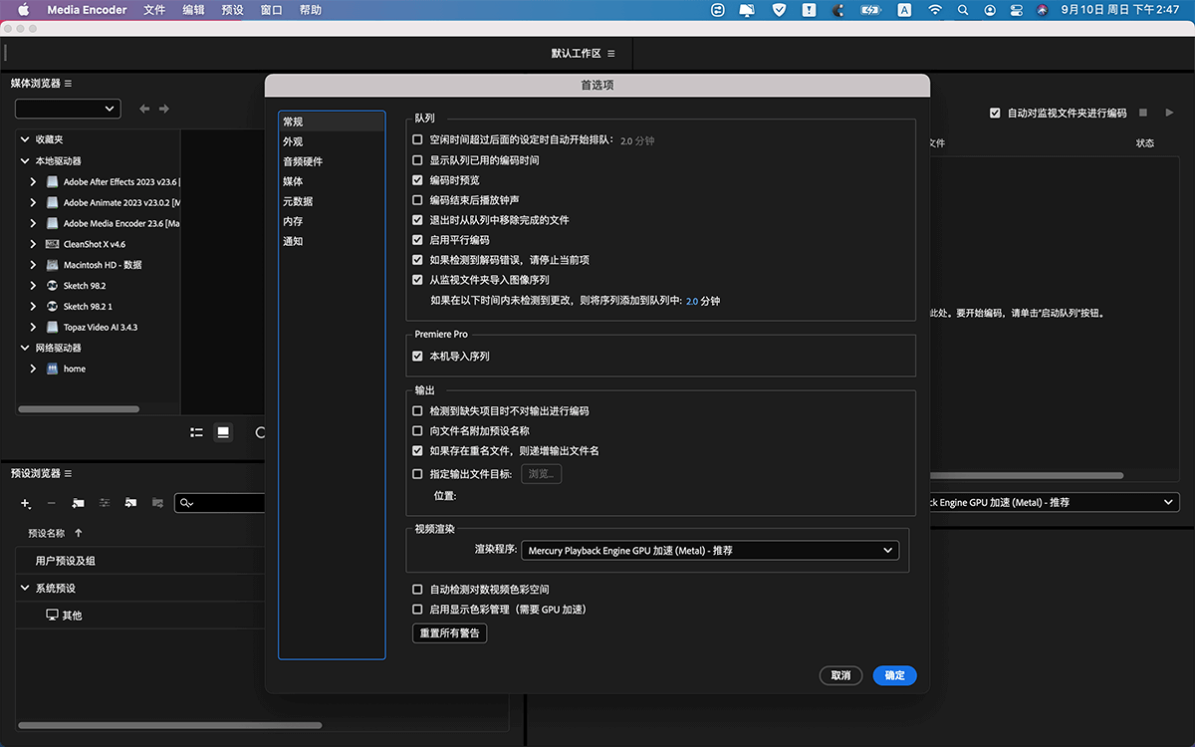Click the 重置所有警告 button

[450, 633]
